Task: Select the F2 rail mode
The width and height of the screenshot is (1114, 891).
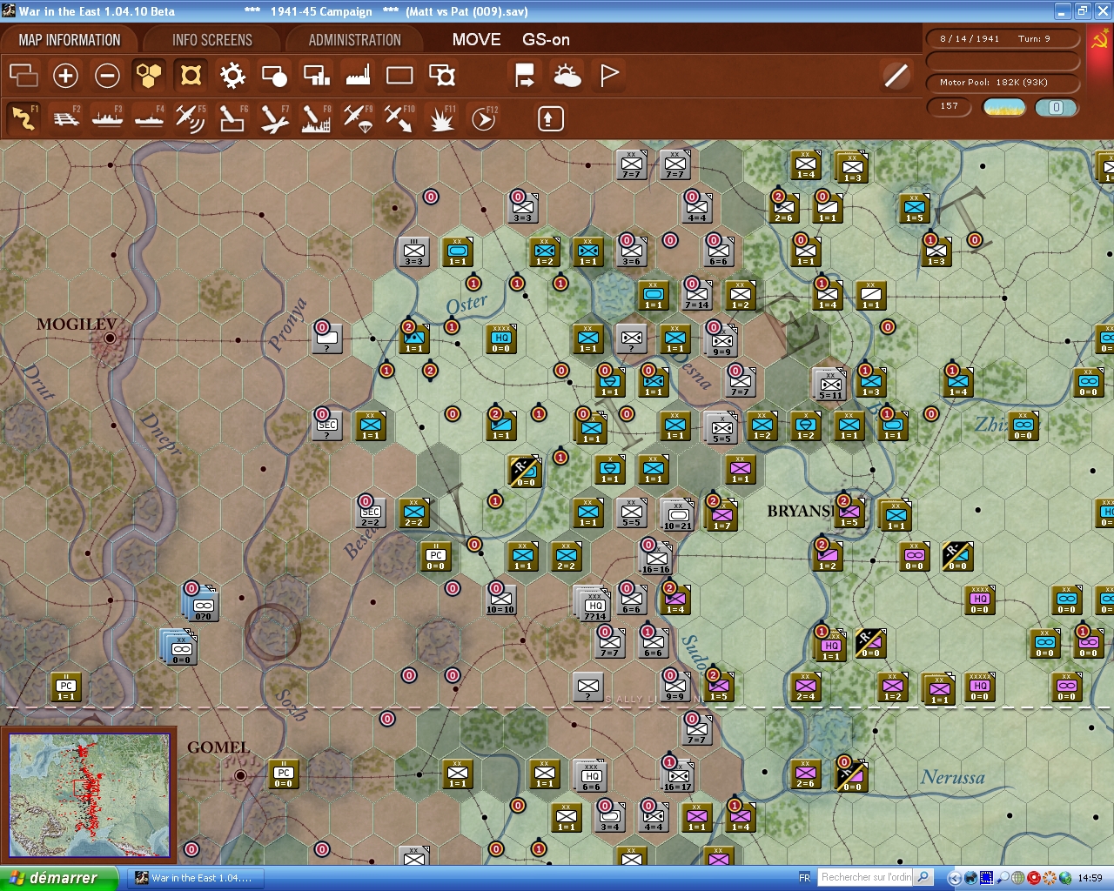Action: 65,118
